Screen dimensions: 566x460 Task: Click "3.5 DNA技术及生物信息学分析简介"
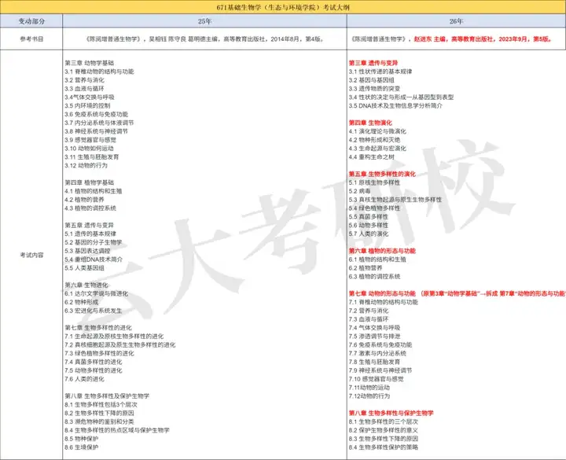tap(395, 106)
